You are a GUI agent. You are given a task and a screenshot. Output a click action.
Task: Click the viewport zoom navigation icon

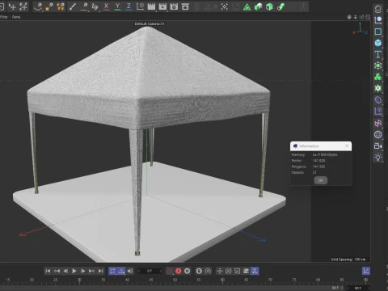pos(356,17)
